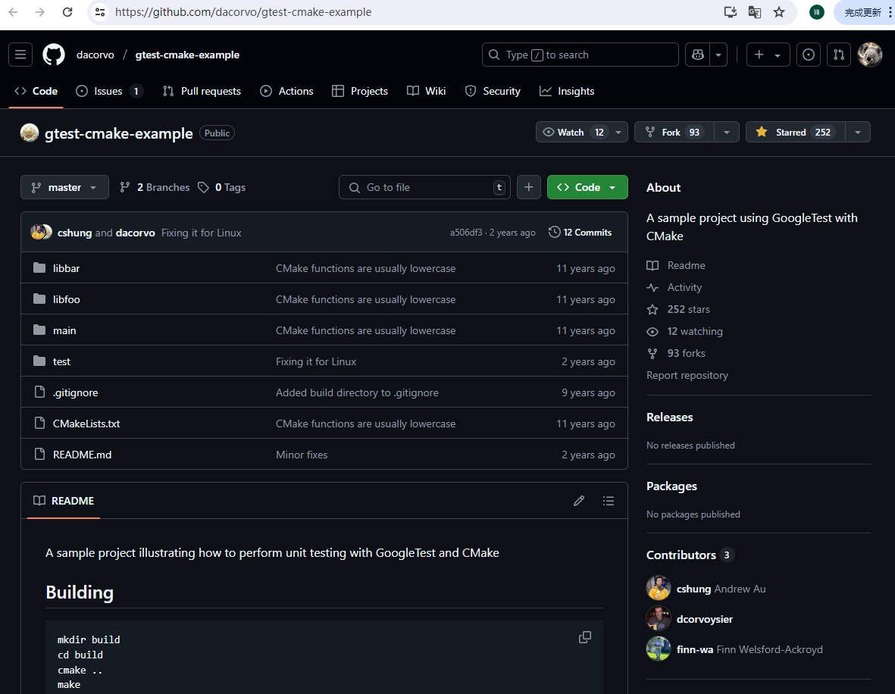
Task: Open the 12 Commits history link
Action: [x=580, y=233]
